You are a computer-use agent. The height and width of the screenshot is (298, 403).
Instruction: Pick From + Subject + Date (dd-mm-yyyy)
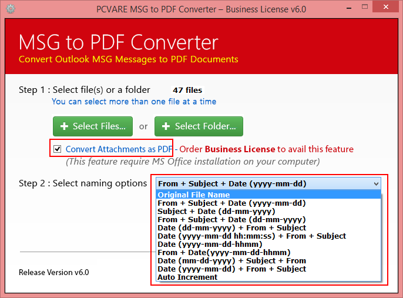(x=268, y=220)
